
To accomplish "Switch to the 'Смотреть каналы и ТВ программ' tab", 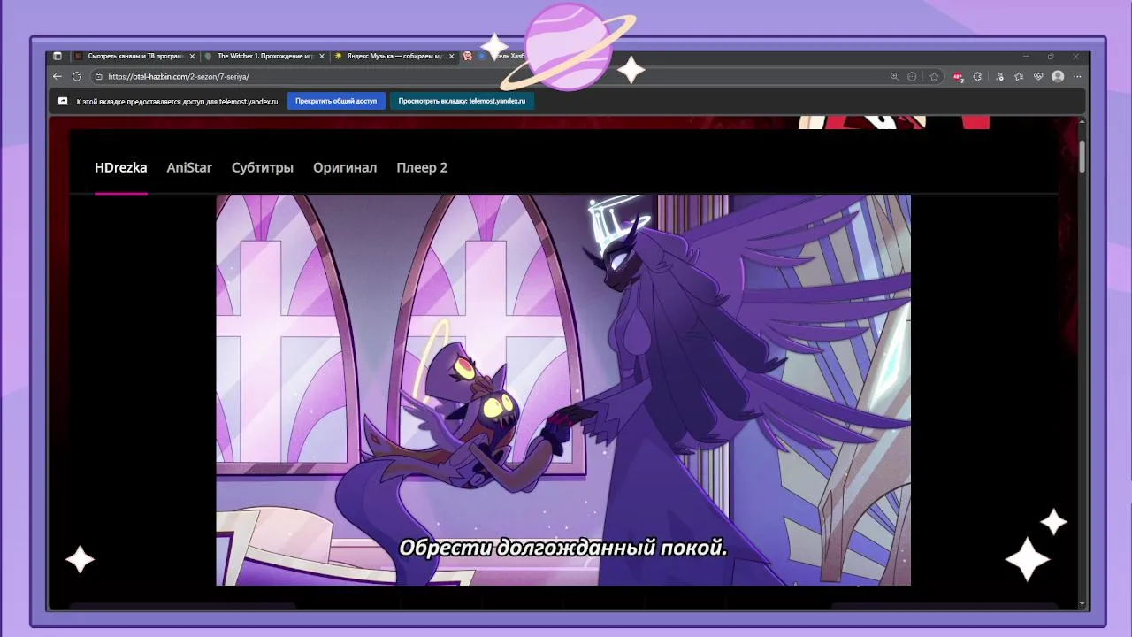I will click(x=134, y=56).
